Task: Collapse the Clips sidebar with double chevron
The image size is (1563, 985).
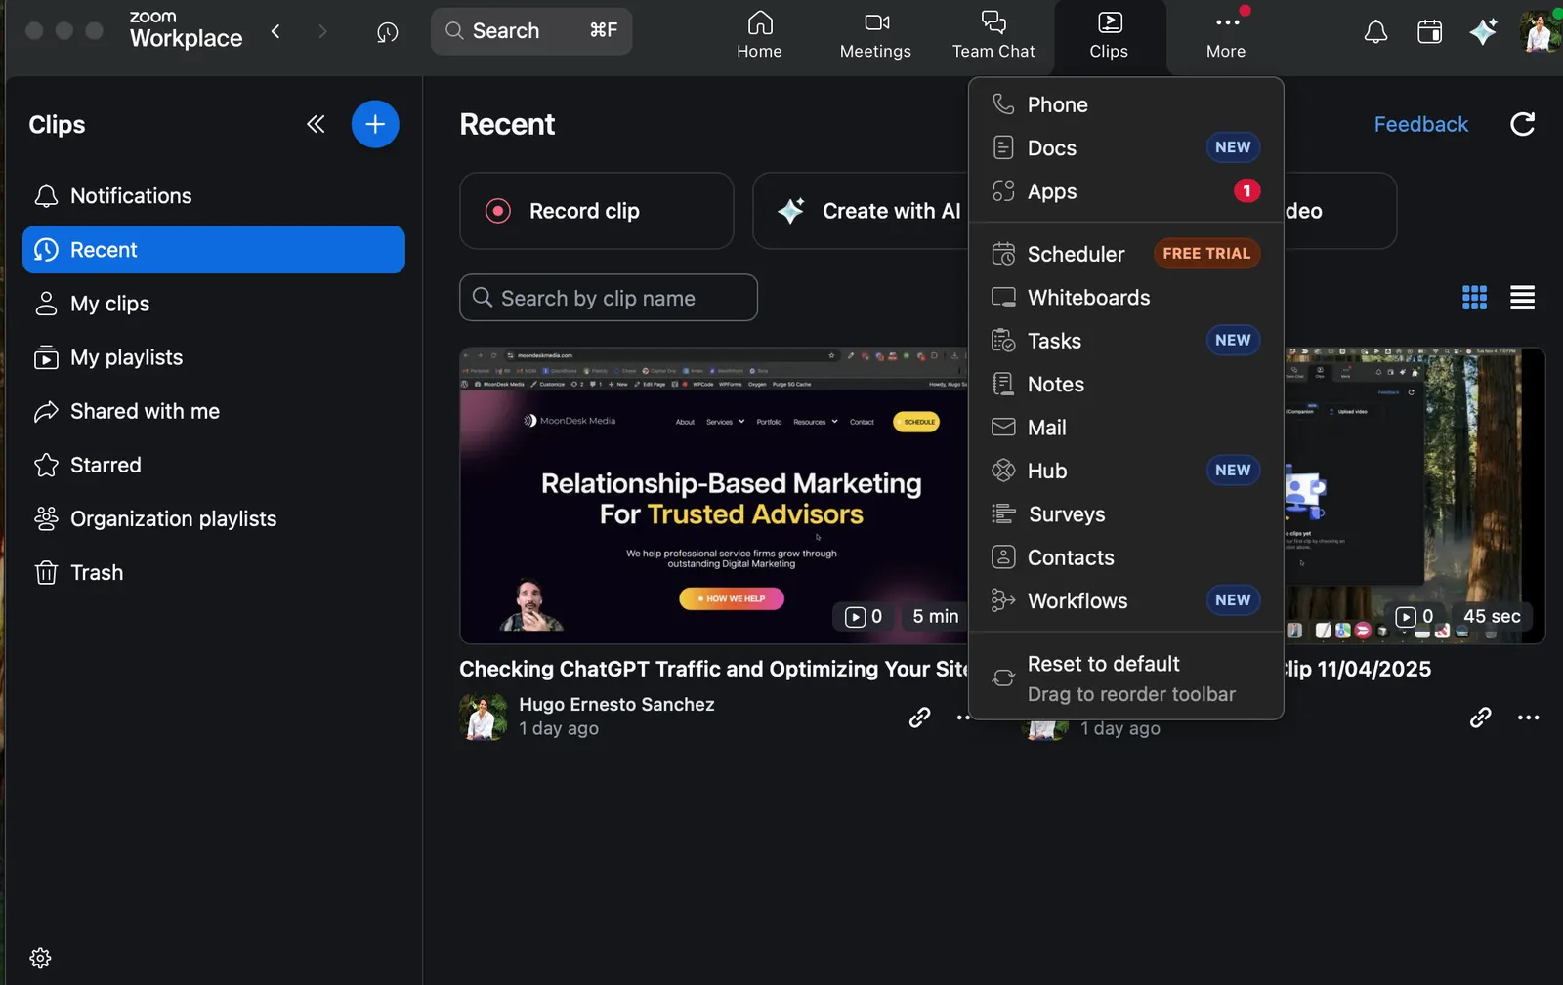Action: (316, 124)
